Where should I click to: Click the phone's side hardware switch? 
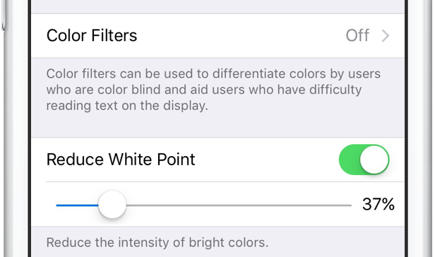(x=3, y=14)
